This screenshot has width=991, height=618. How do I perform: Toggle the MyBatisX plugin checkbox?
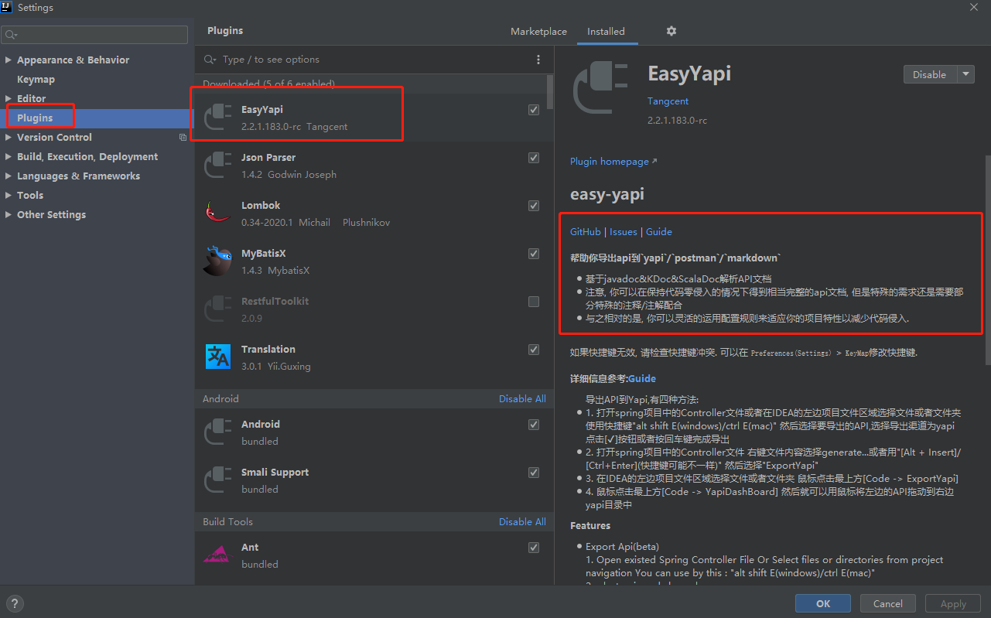(534, 254)
